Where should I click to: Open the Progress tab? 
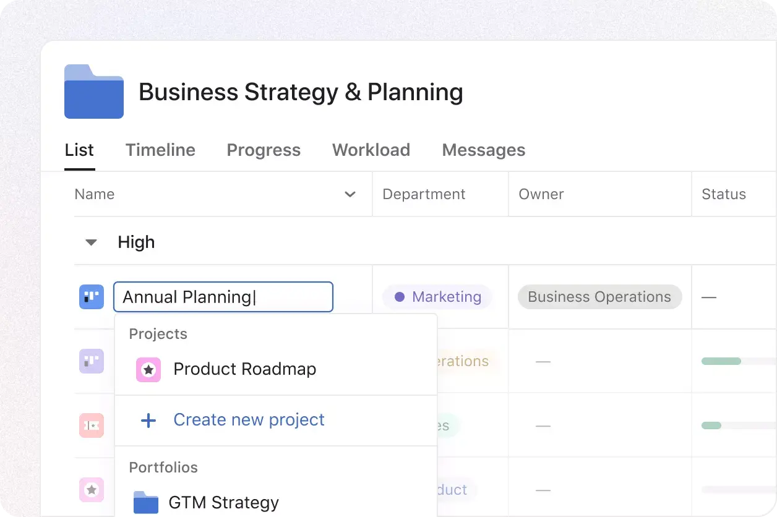[264, 150]
